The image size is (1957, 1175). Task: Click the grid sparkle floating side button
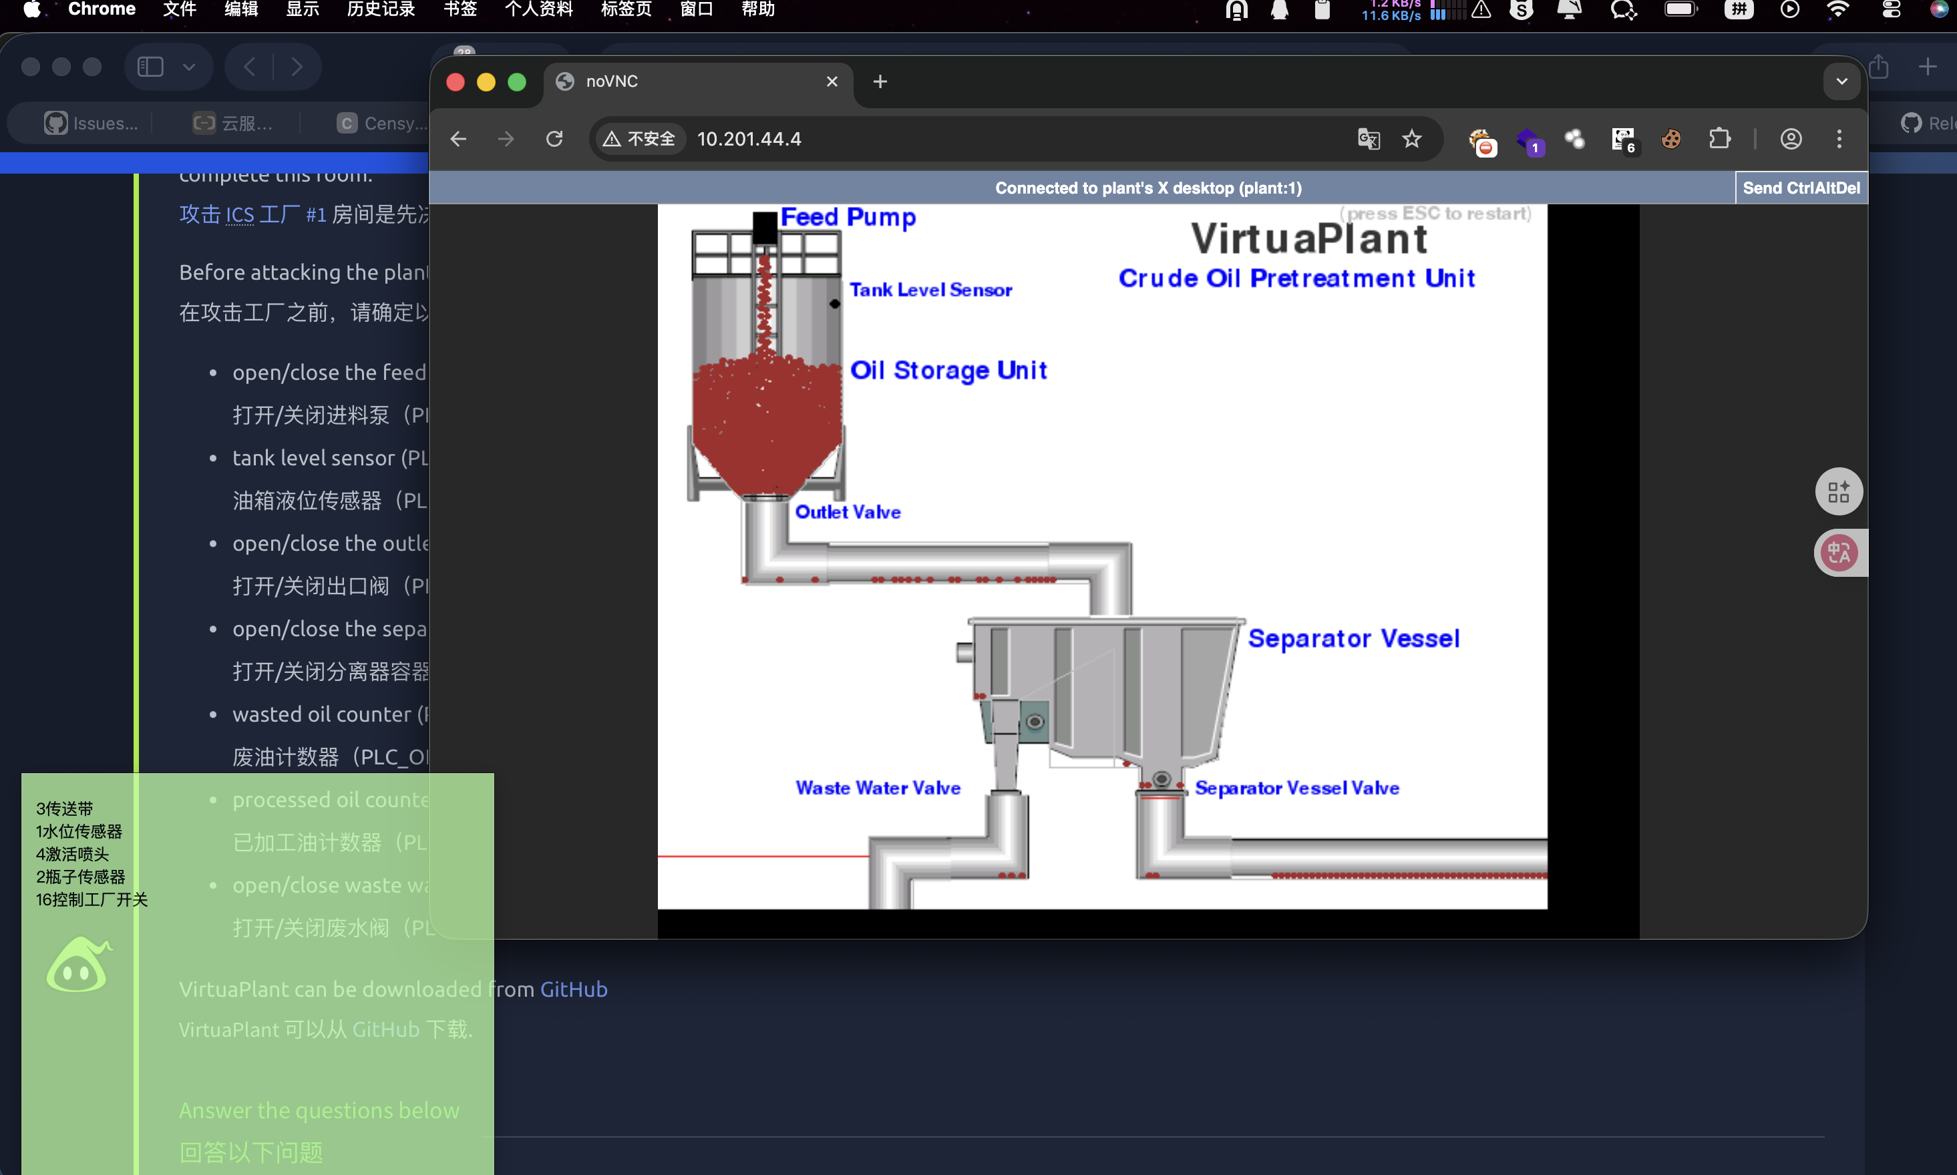coord(1838,491)
